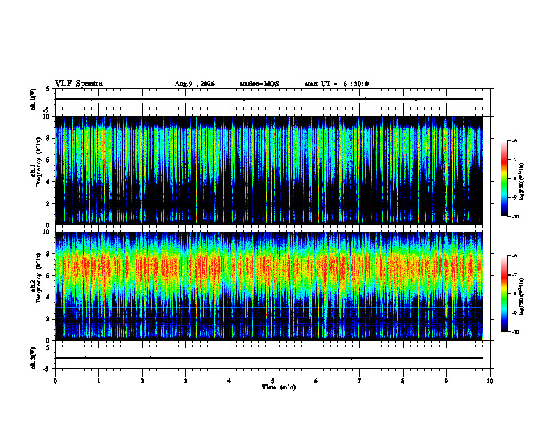Click time axis tick label "8"
Image resolution: width=552 pixels, height=427 pixels.
point(403,381)
